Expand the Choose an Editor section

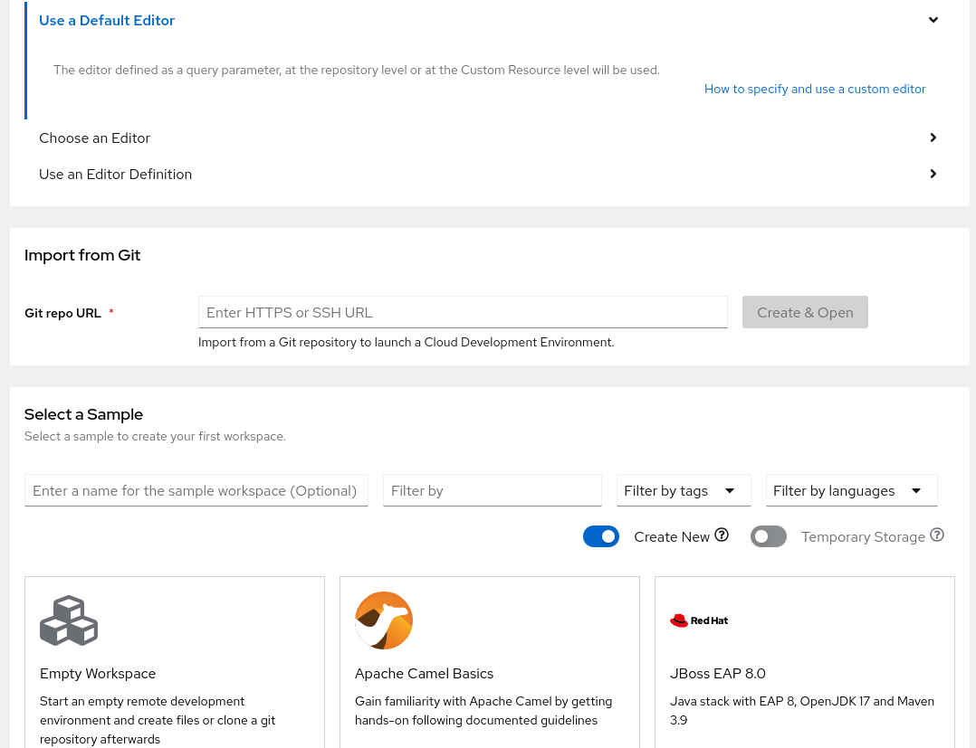(x=933, y=137)
